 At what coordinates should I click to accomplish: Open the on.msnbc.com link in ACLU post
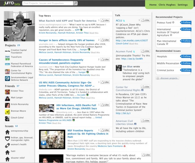(x=132, y=41)
